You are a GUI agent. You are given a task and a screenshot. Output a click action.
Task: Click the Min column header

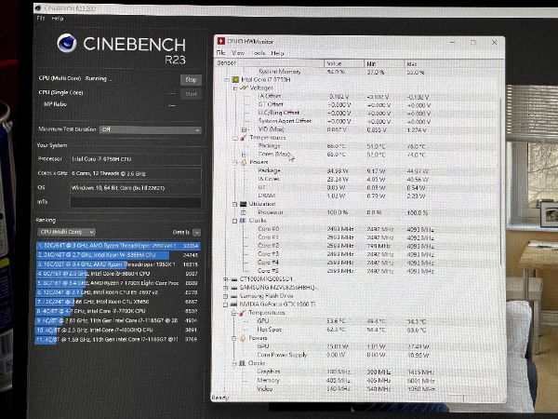click(x=384, y=63)
